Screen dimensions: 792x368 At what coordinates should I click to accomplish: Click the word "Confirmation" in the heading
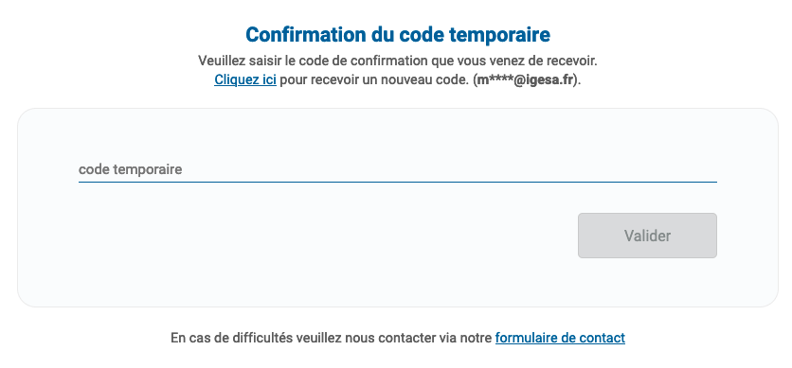coord(305,35)
